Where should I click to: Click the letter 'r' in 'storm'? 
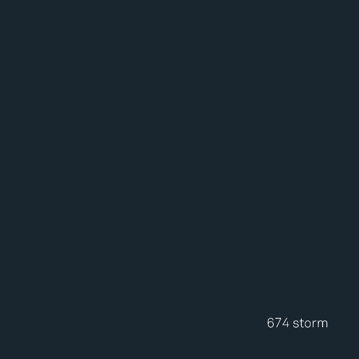tap(315, 324)
